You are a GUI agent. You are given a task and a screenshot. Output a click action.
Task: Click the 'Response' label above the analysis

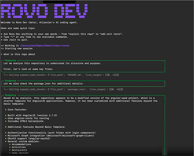(x=10, y=95)
